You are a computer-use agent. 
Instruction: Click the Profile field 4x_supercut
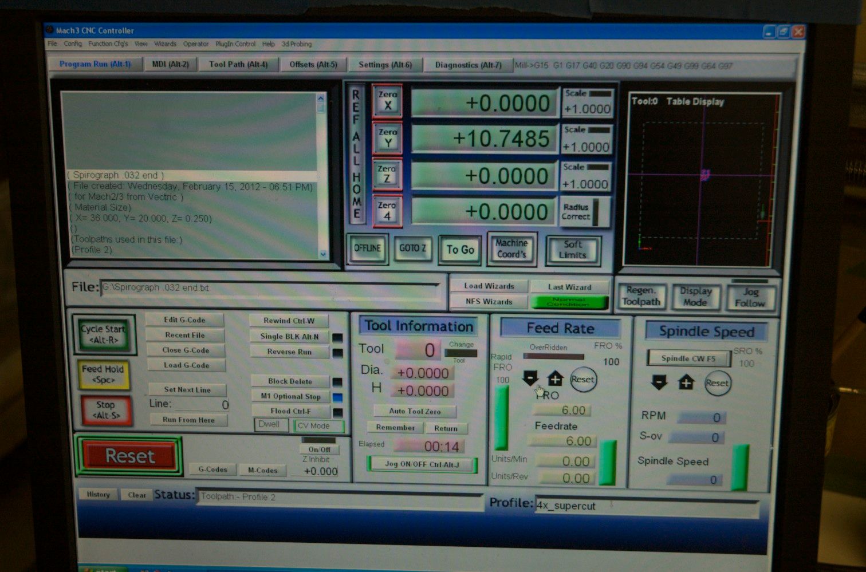pyautogui.click(x=646, y=506)
